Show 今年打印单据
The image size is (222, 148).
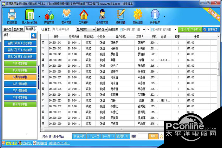click(x=20, y=98)
